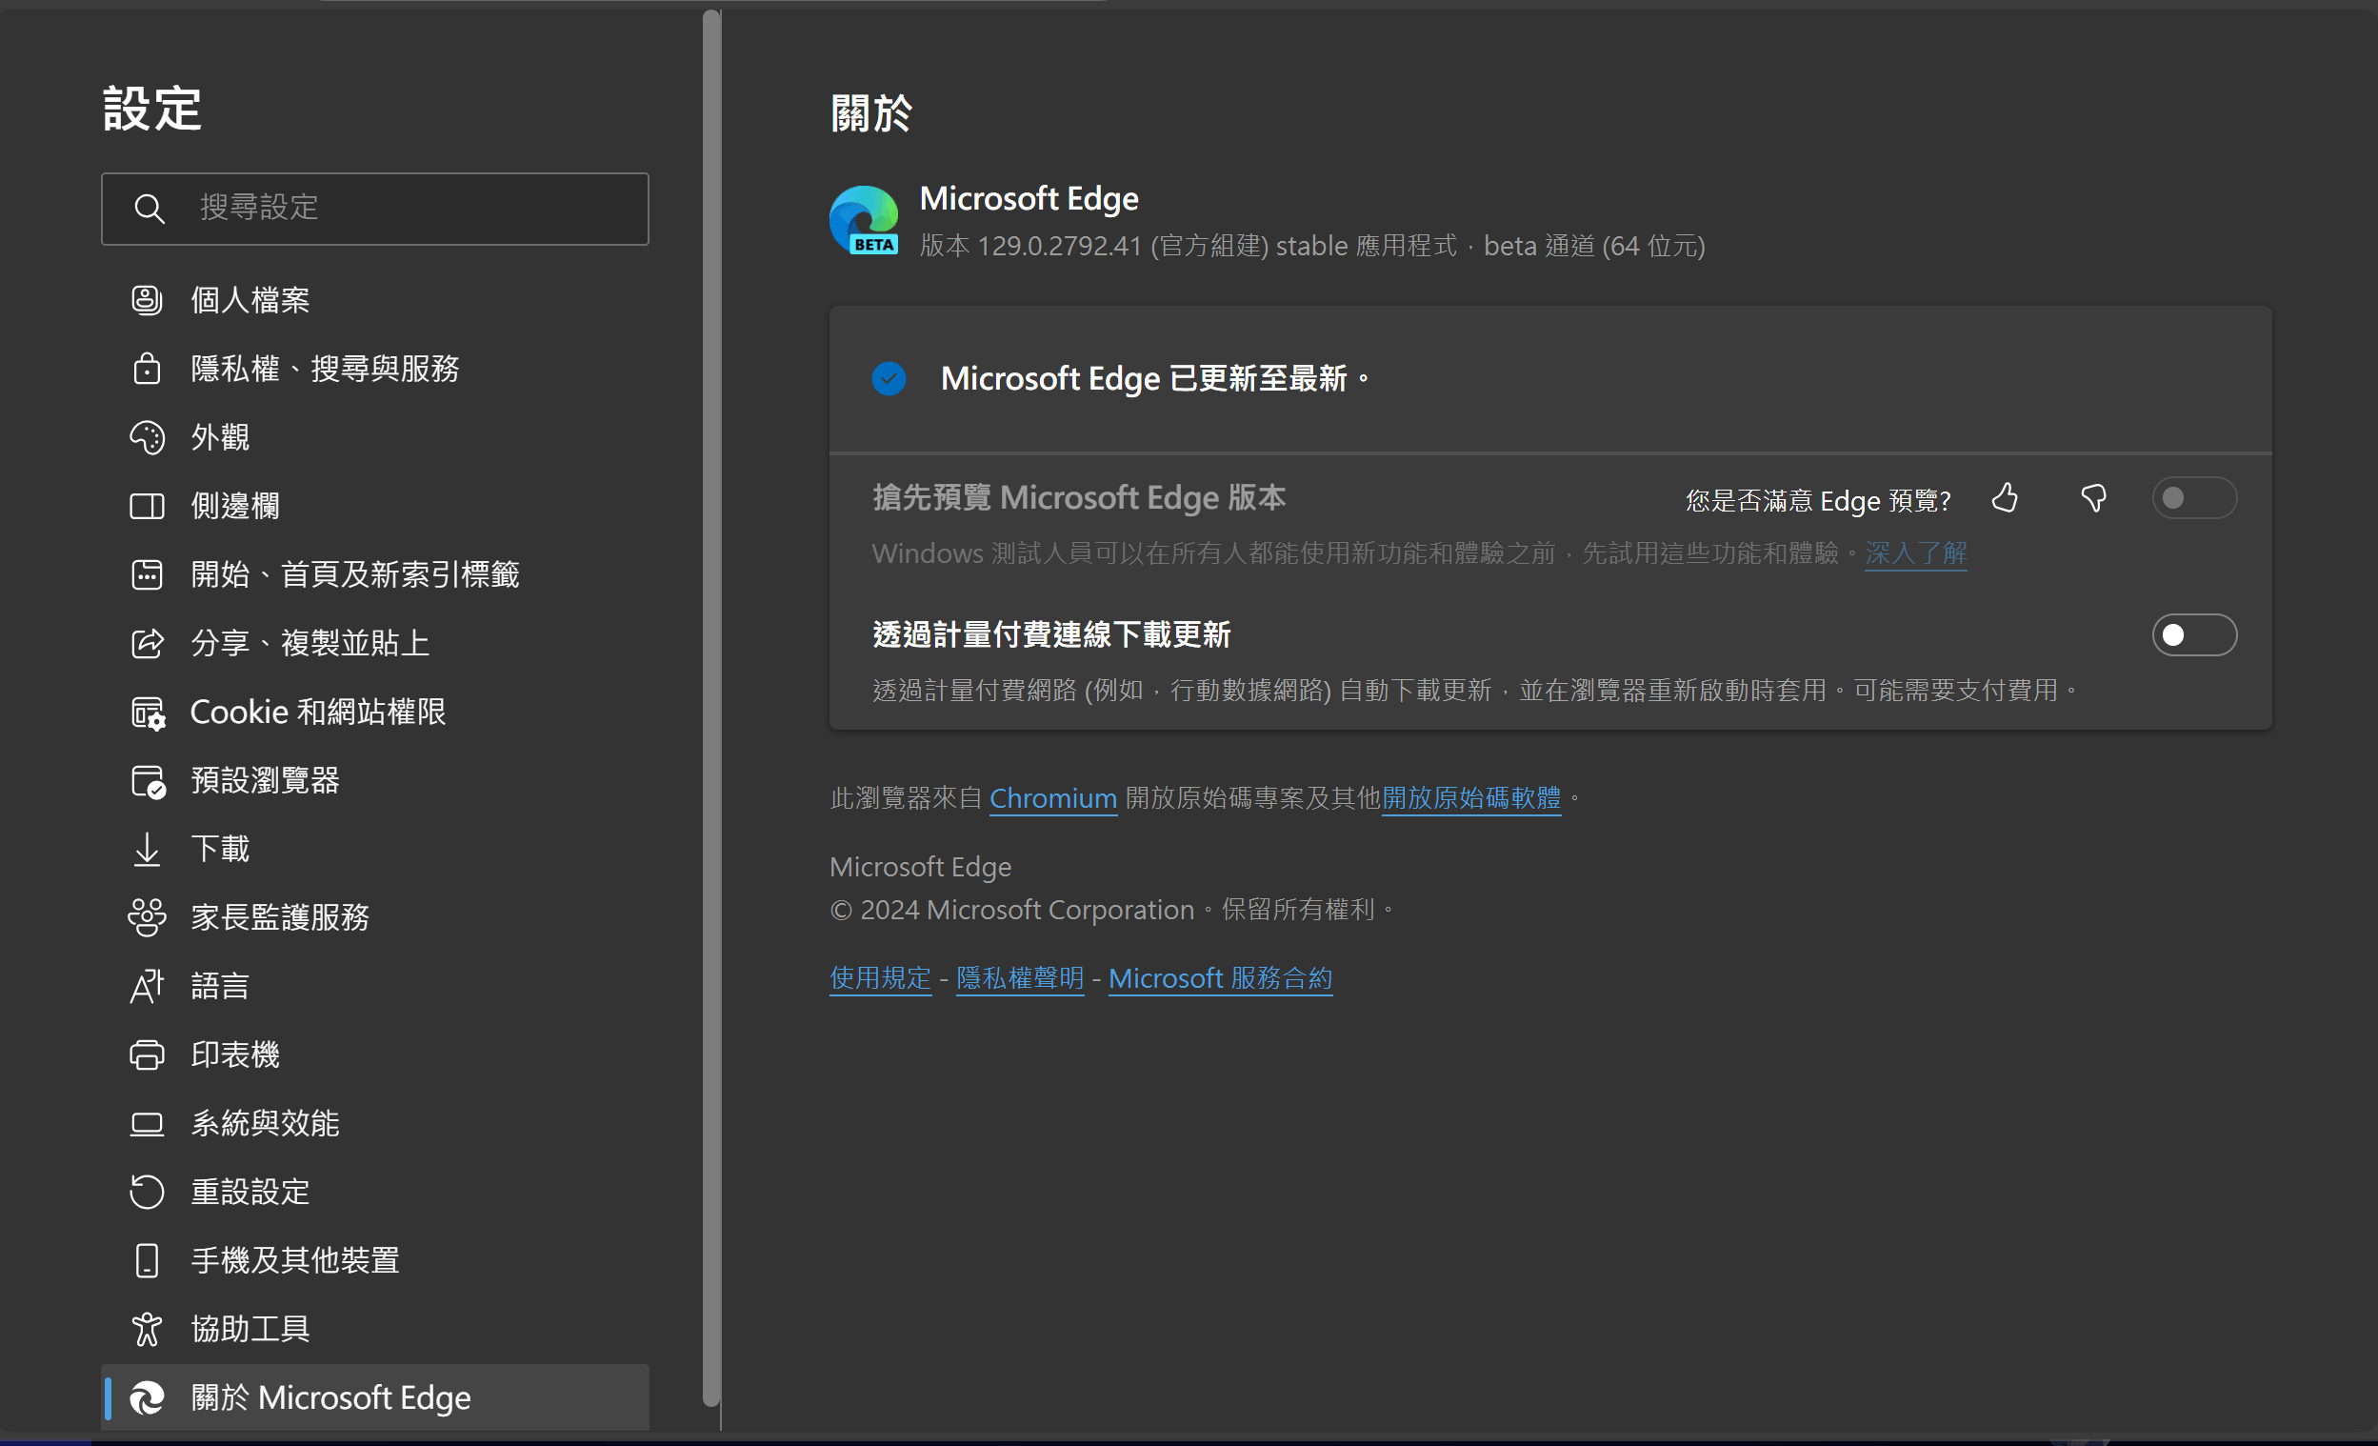Viewport: 2378px width, 1446px height.
Task: Click the thumbs up feedback icon
Action: point(2005,498)
